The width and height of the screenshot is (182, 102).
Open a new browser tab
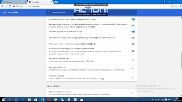click(56, 2)
